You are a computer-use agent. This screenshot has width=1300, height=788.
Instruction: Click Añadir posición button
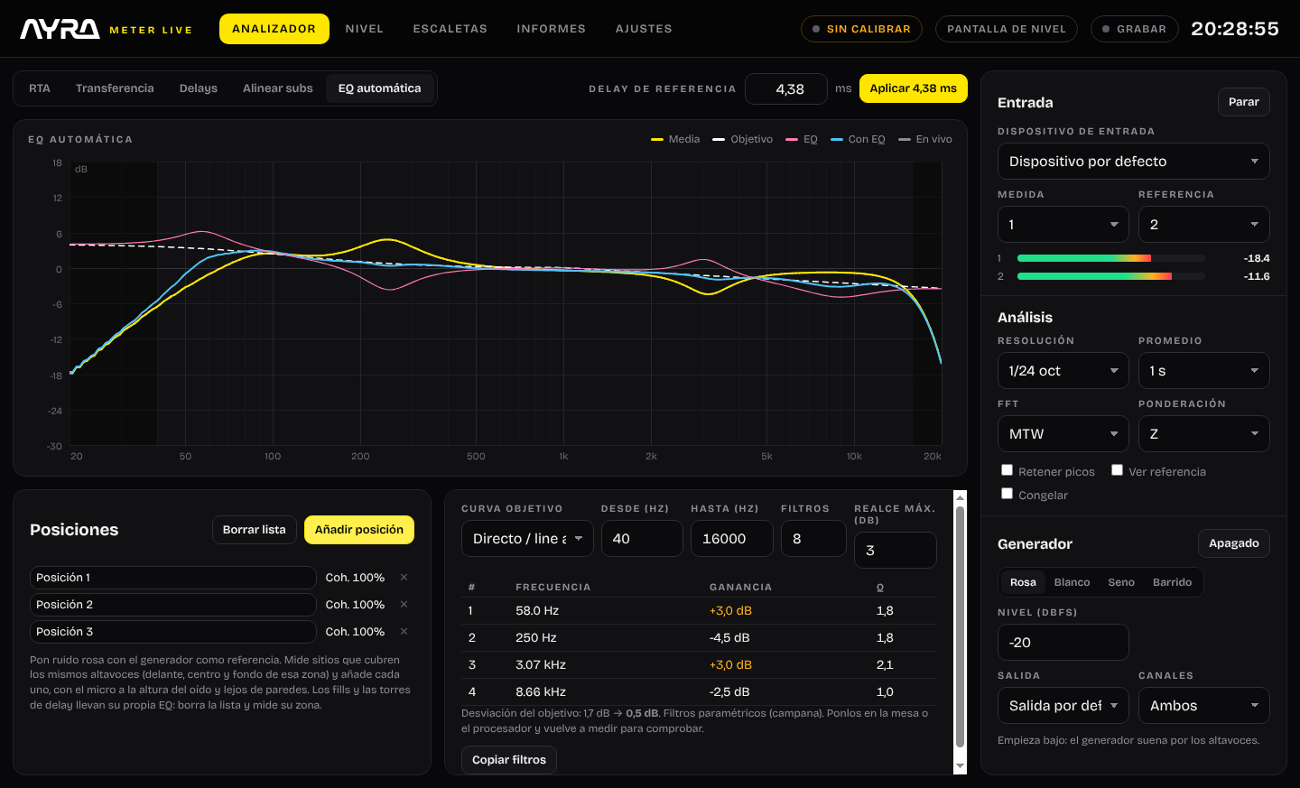point(358,530)
